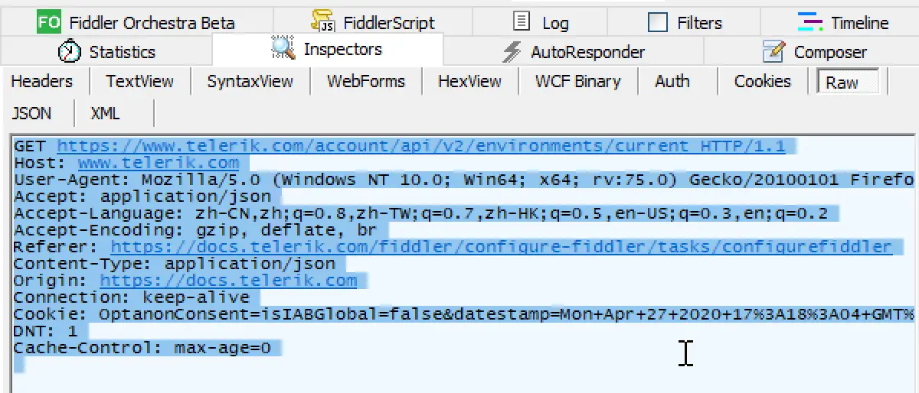Screen dimensions: 919x393
Task: Click the 'Accept: application/json' line
Action: (142, 196)
